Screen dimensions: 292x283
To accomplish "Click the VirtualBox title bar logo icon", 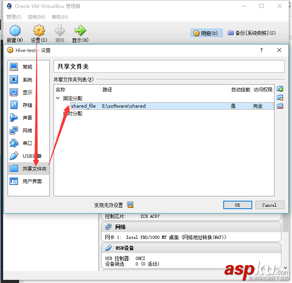I will [9, 6].
